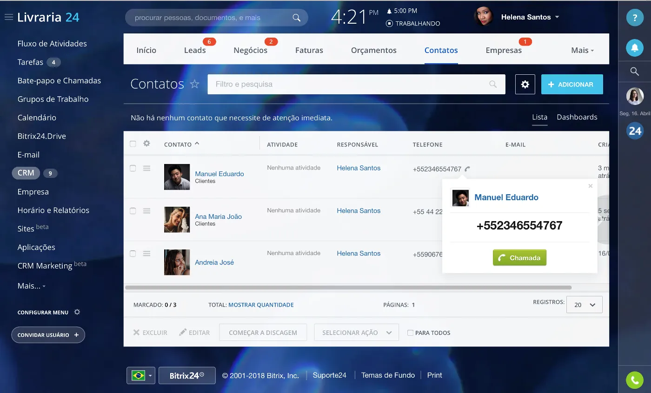Open the hamburger menu beside Livraria 24
The width and height of the screenshot is (651, 393).
[x=8, y=17]
